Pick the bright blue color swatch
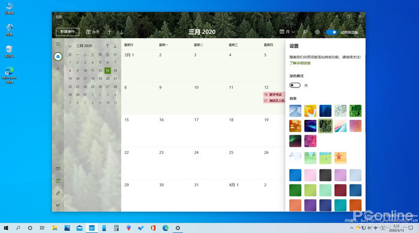419x233 pixels. click(x=295, y=175)
